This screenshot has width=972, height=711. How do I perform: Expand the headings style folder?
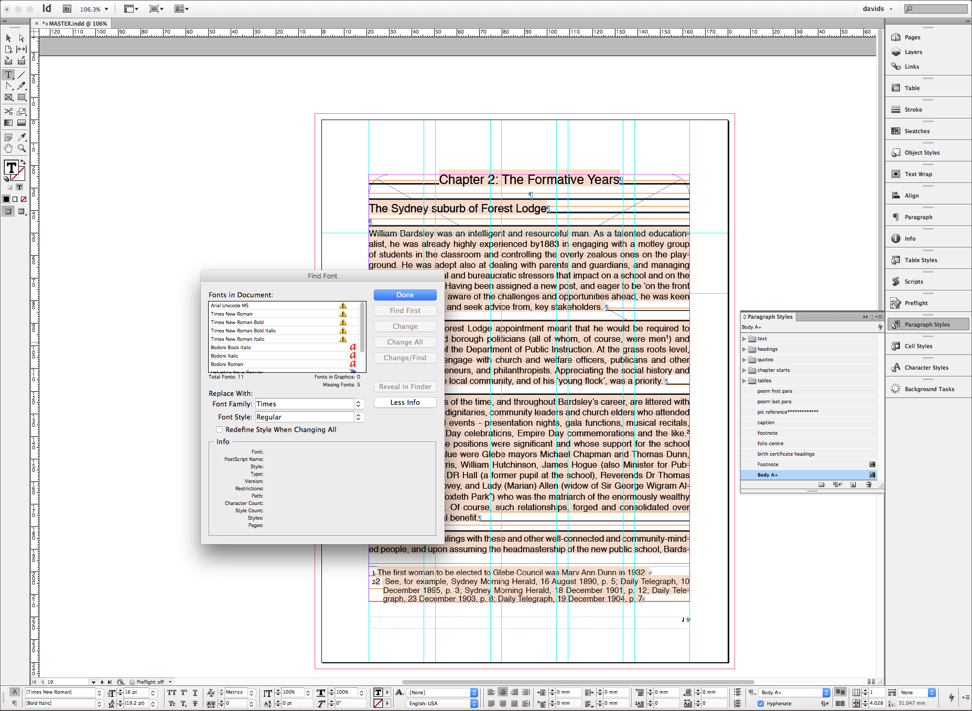click(x=744, y=349)
